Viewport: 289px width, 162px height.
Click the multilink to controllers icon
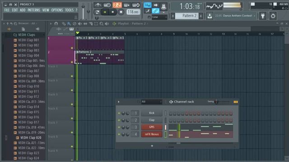pos(148,11)
